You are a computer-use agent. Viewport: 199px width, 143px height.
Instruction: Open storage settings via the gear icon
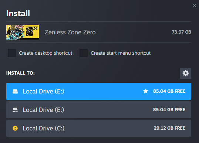(186, 74)
